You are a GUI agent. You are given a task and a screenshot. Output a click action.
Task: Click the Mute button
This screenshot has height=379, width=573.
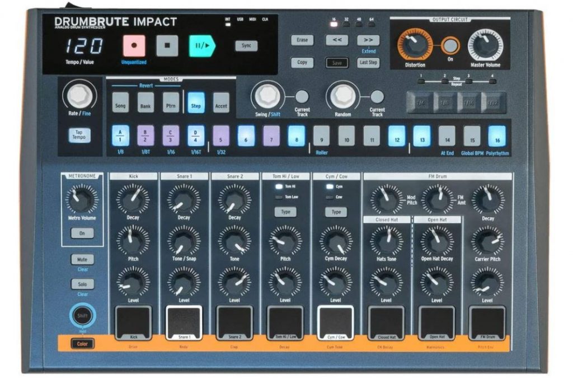tap(82, 260)
